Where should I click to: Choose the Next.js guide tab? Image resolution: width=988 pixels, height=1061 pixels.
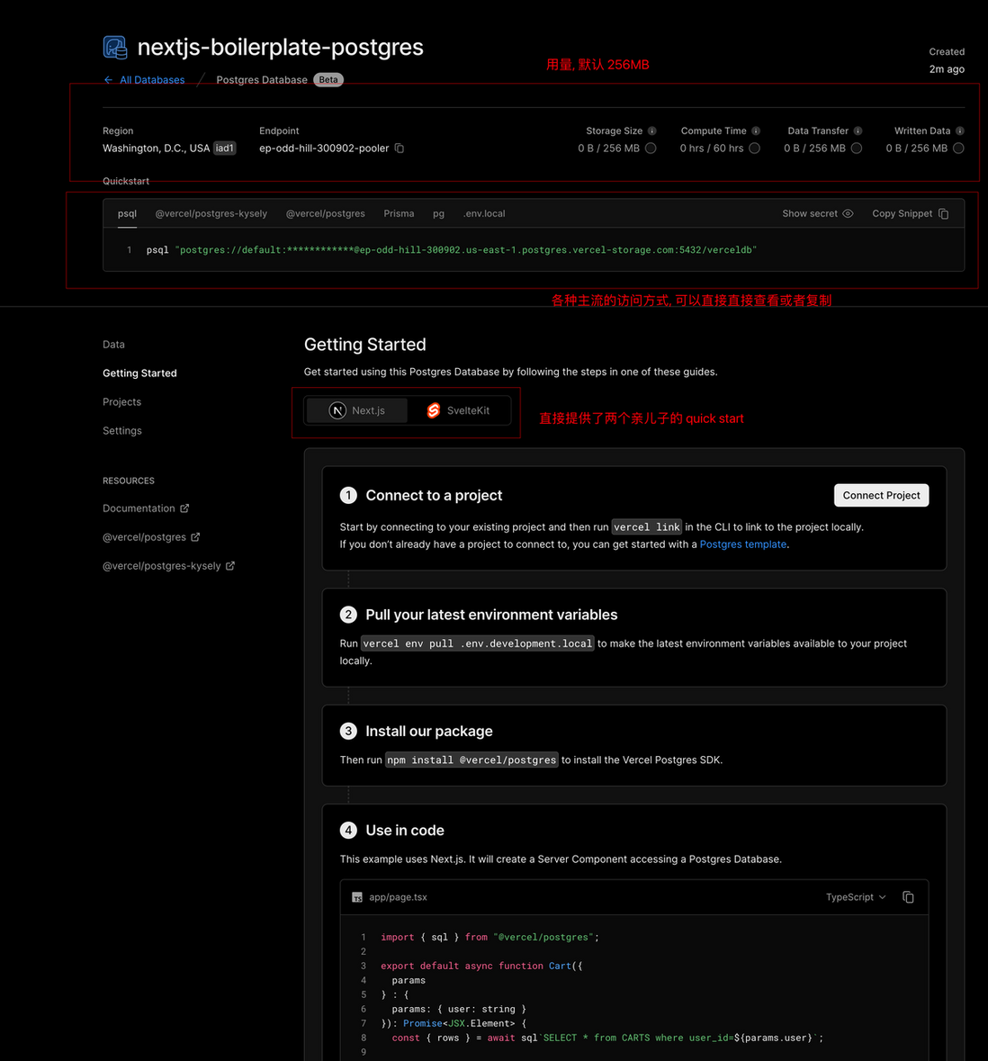[x=356, y=410]
